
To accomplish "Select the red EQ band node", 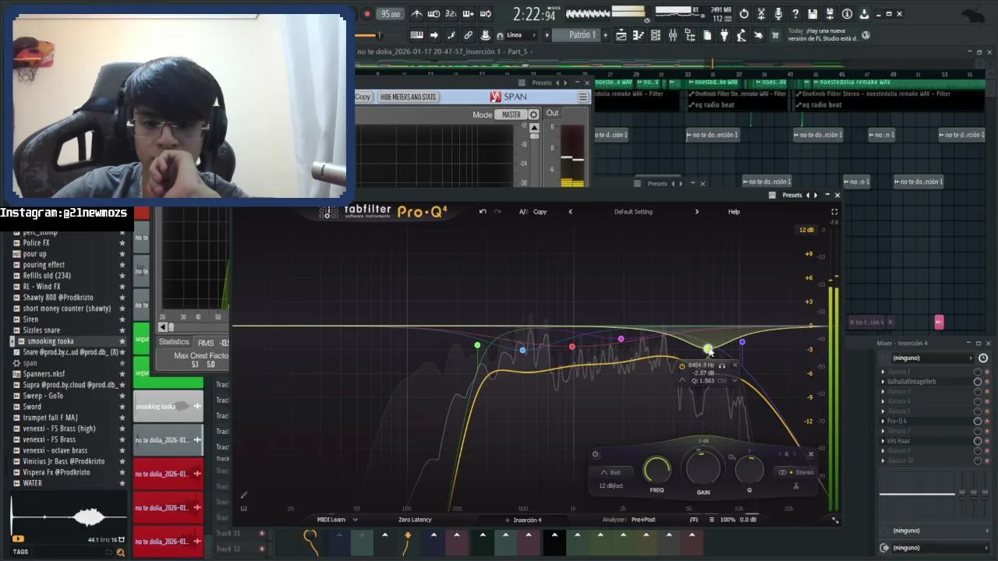I will click(572, 347).
